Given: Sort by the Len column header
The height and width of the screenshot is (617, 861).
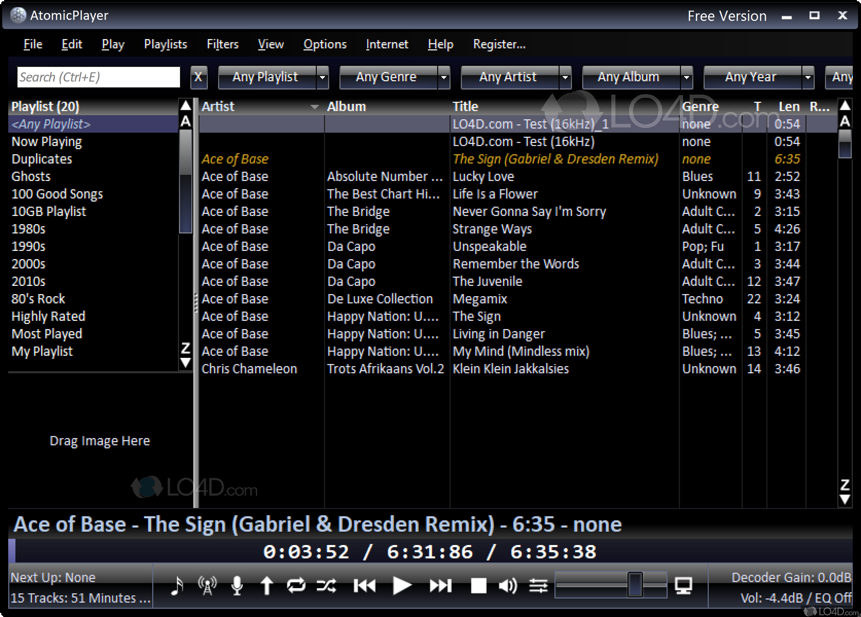Looking at the screenshot, I should pos(786,107).
